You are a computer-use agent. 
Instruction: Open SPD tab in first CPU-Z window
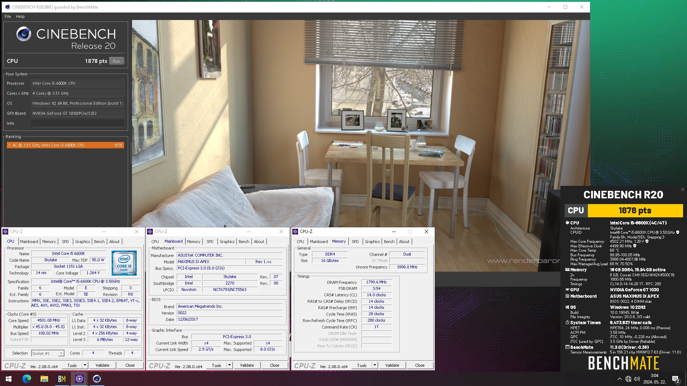point(65,242)
